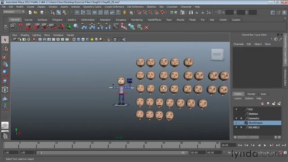Go to start of playback range
Screen dimensions: 288x162
tap(240, 145)
